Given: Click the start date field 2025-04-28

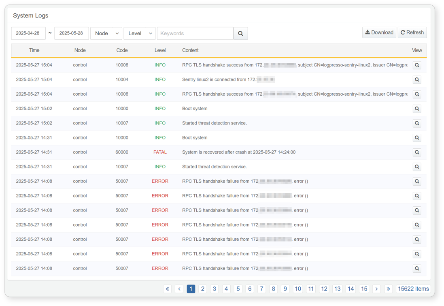Looking at the screenshot, I should 28,34.
